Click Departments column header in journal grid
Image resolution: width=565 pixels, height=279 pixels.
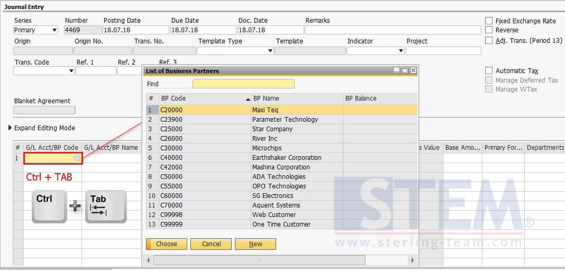pos(545,148)
